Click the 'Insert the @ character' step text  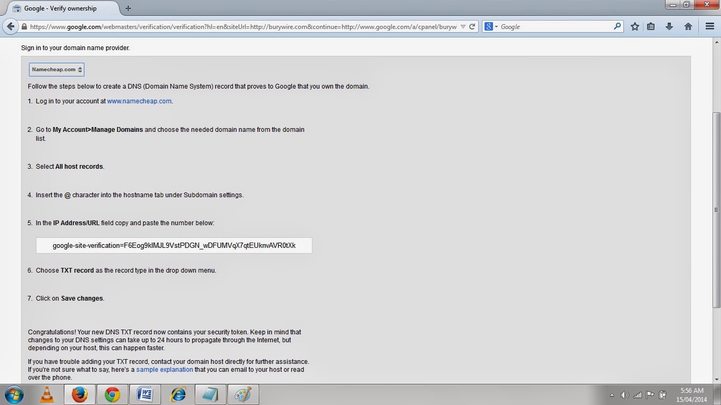click(x=140, y=195)
